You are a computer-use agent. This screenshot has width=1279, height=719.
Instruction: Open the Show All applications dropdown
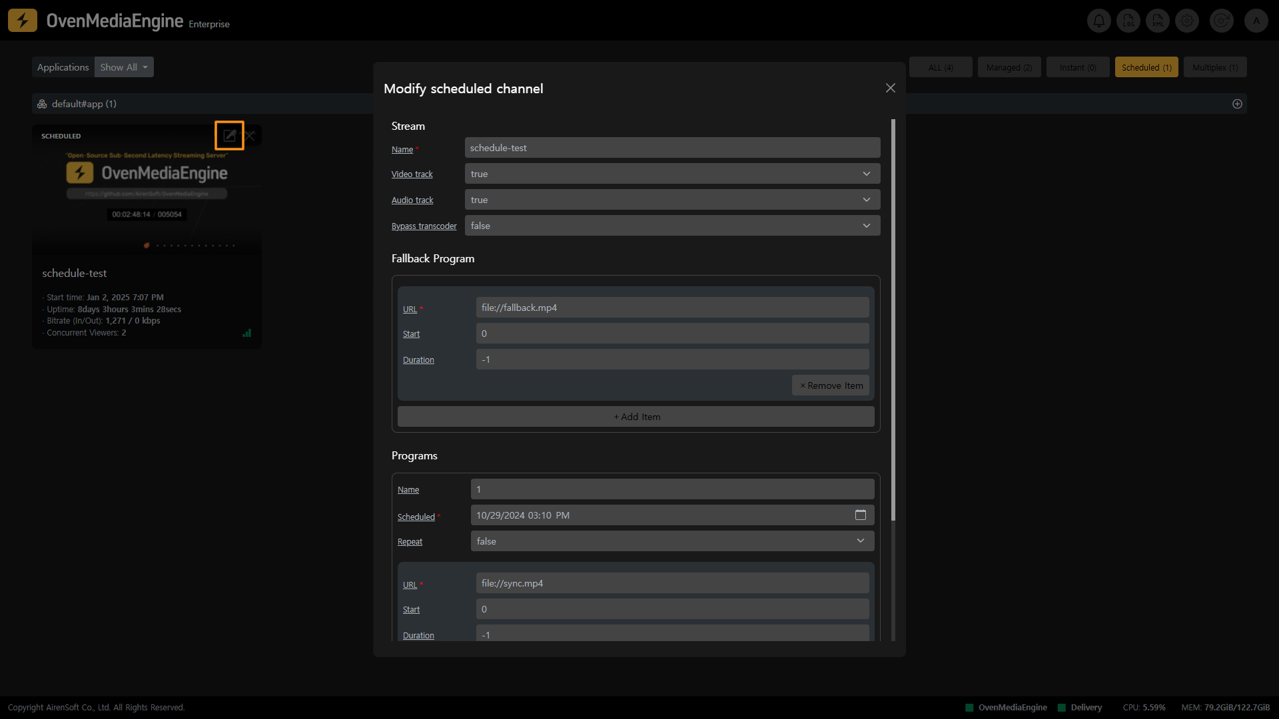[x=124, y=67]
